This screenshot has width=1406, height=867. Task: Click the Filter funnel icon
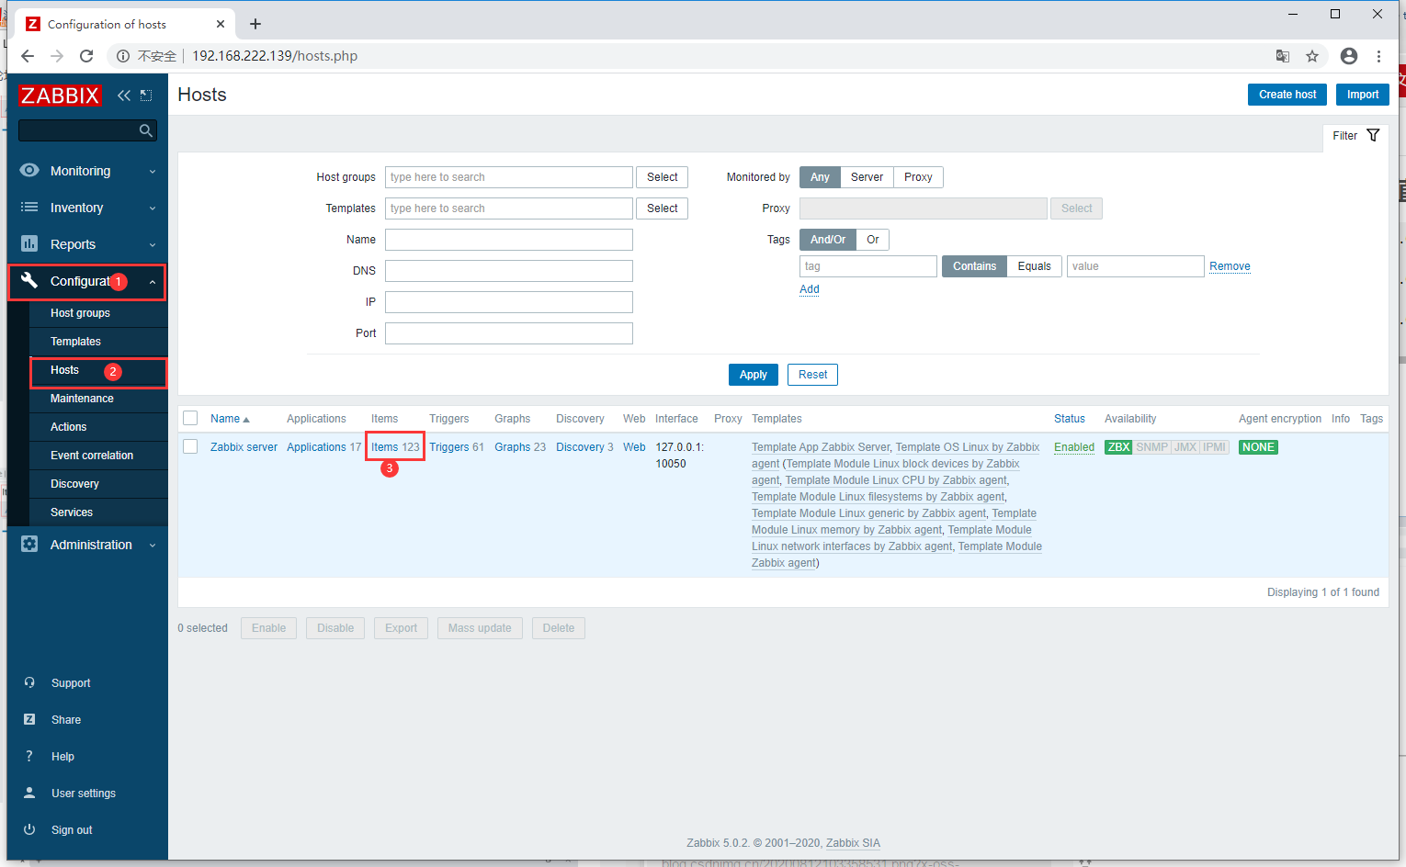pyautogui.click(x=1373, y=135)
